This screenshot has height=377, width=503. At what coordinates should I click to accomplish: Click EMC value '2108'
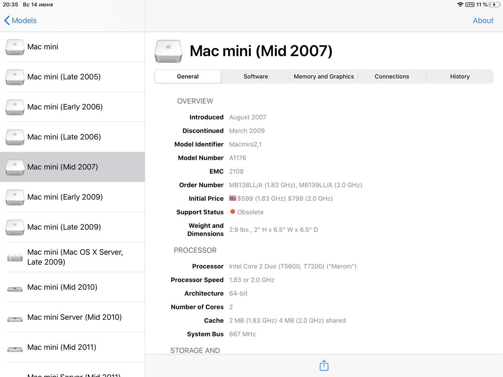coord(236,171)
